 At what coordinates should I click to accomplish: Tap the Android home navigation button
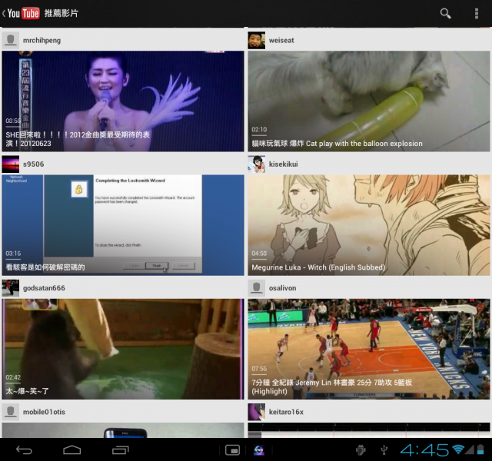[71, 450]
